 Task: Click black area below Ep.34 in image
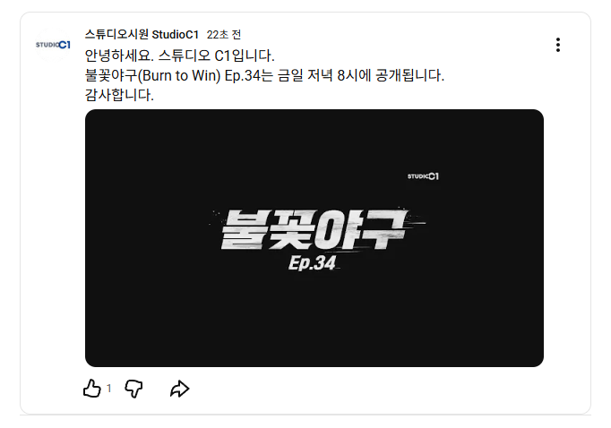pos(314,320)
